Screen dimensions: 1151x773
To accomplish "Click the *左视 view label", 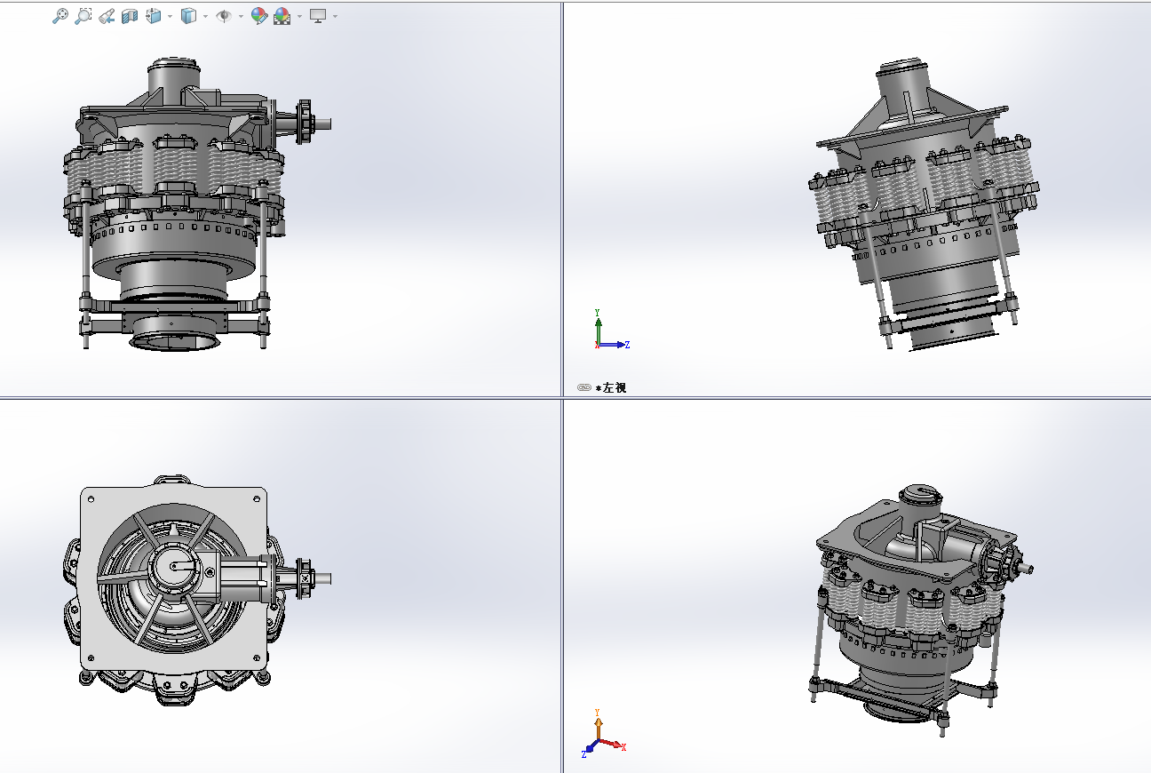I will [x=611, y=387].
